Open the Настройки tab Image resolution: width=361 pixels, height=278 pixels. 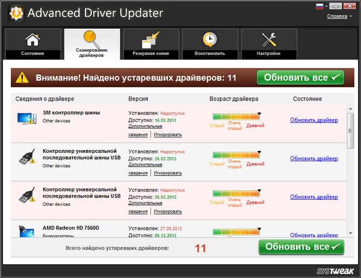pos(268,44)
